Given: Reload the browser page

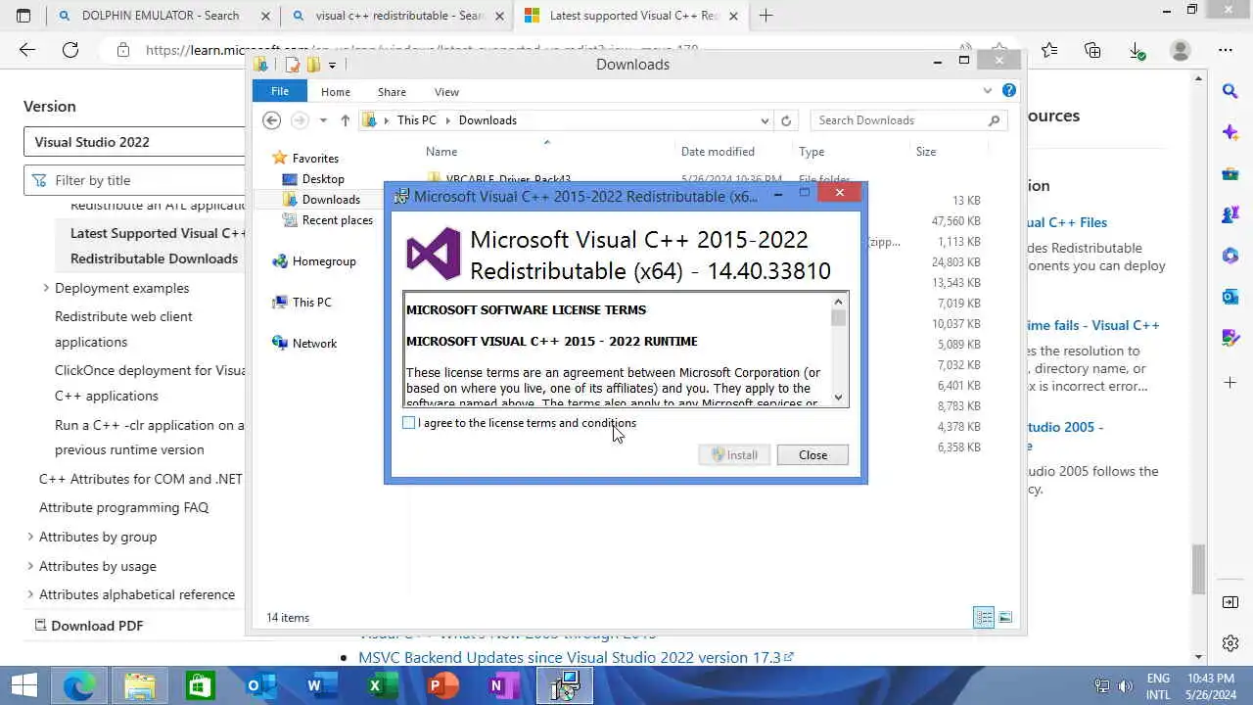Looking at the screenshot, I should 70,50.
